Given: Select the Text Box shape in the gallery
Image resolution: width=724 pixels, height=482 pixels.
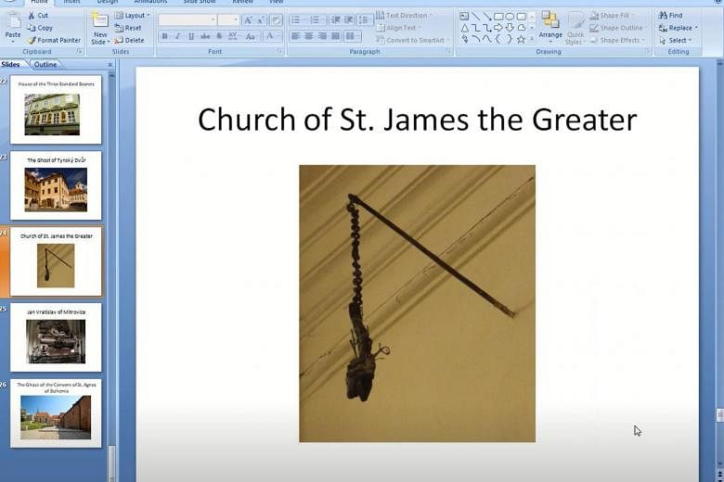Looking at the screenshot, I should [464, 17].
